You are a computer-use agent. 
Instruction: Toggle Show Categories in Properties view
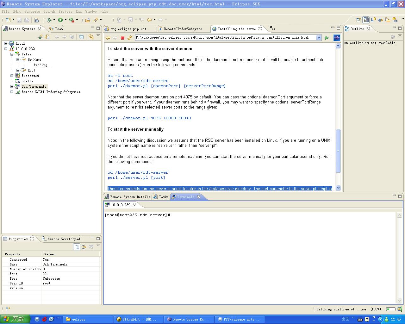[77, 247]
